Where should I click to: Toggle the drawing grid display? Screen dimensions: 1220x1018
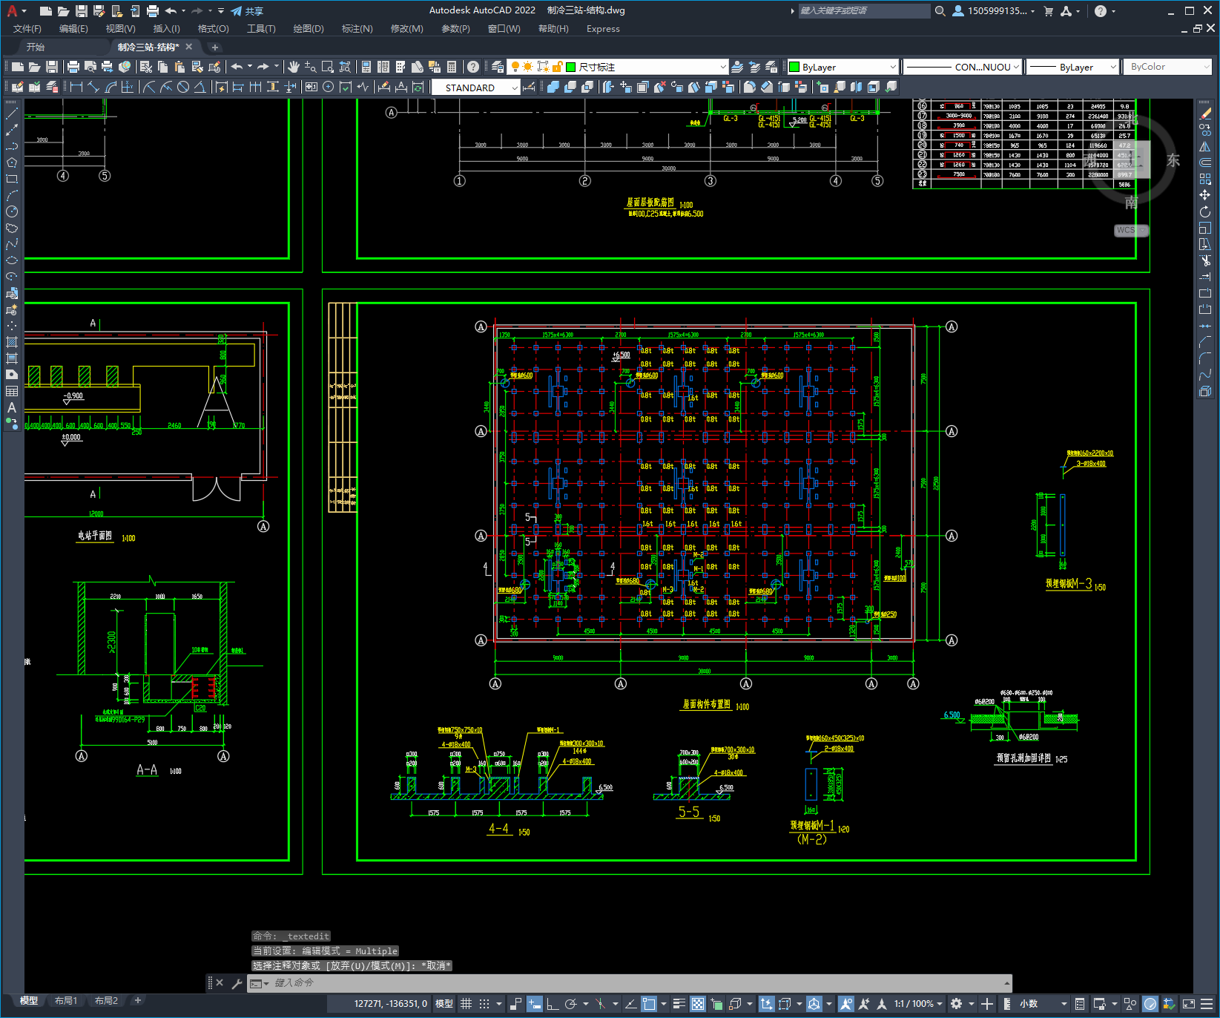(x=466, y=1004)
